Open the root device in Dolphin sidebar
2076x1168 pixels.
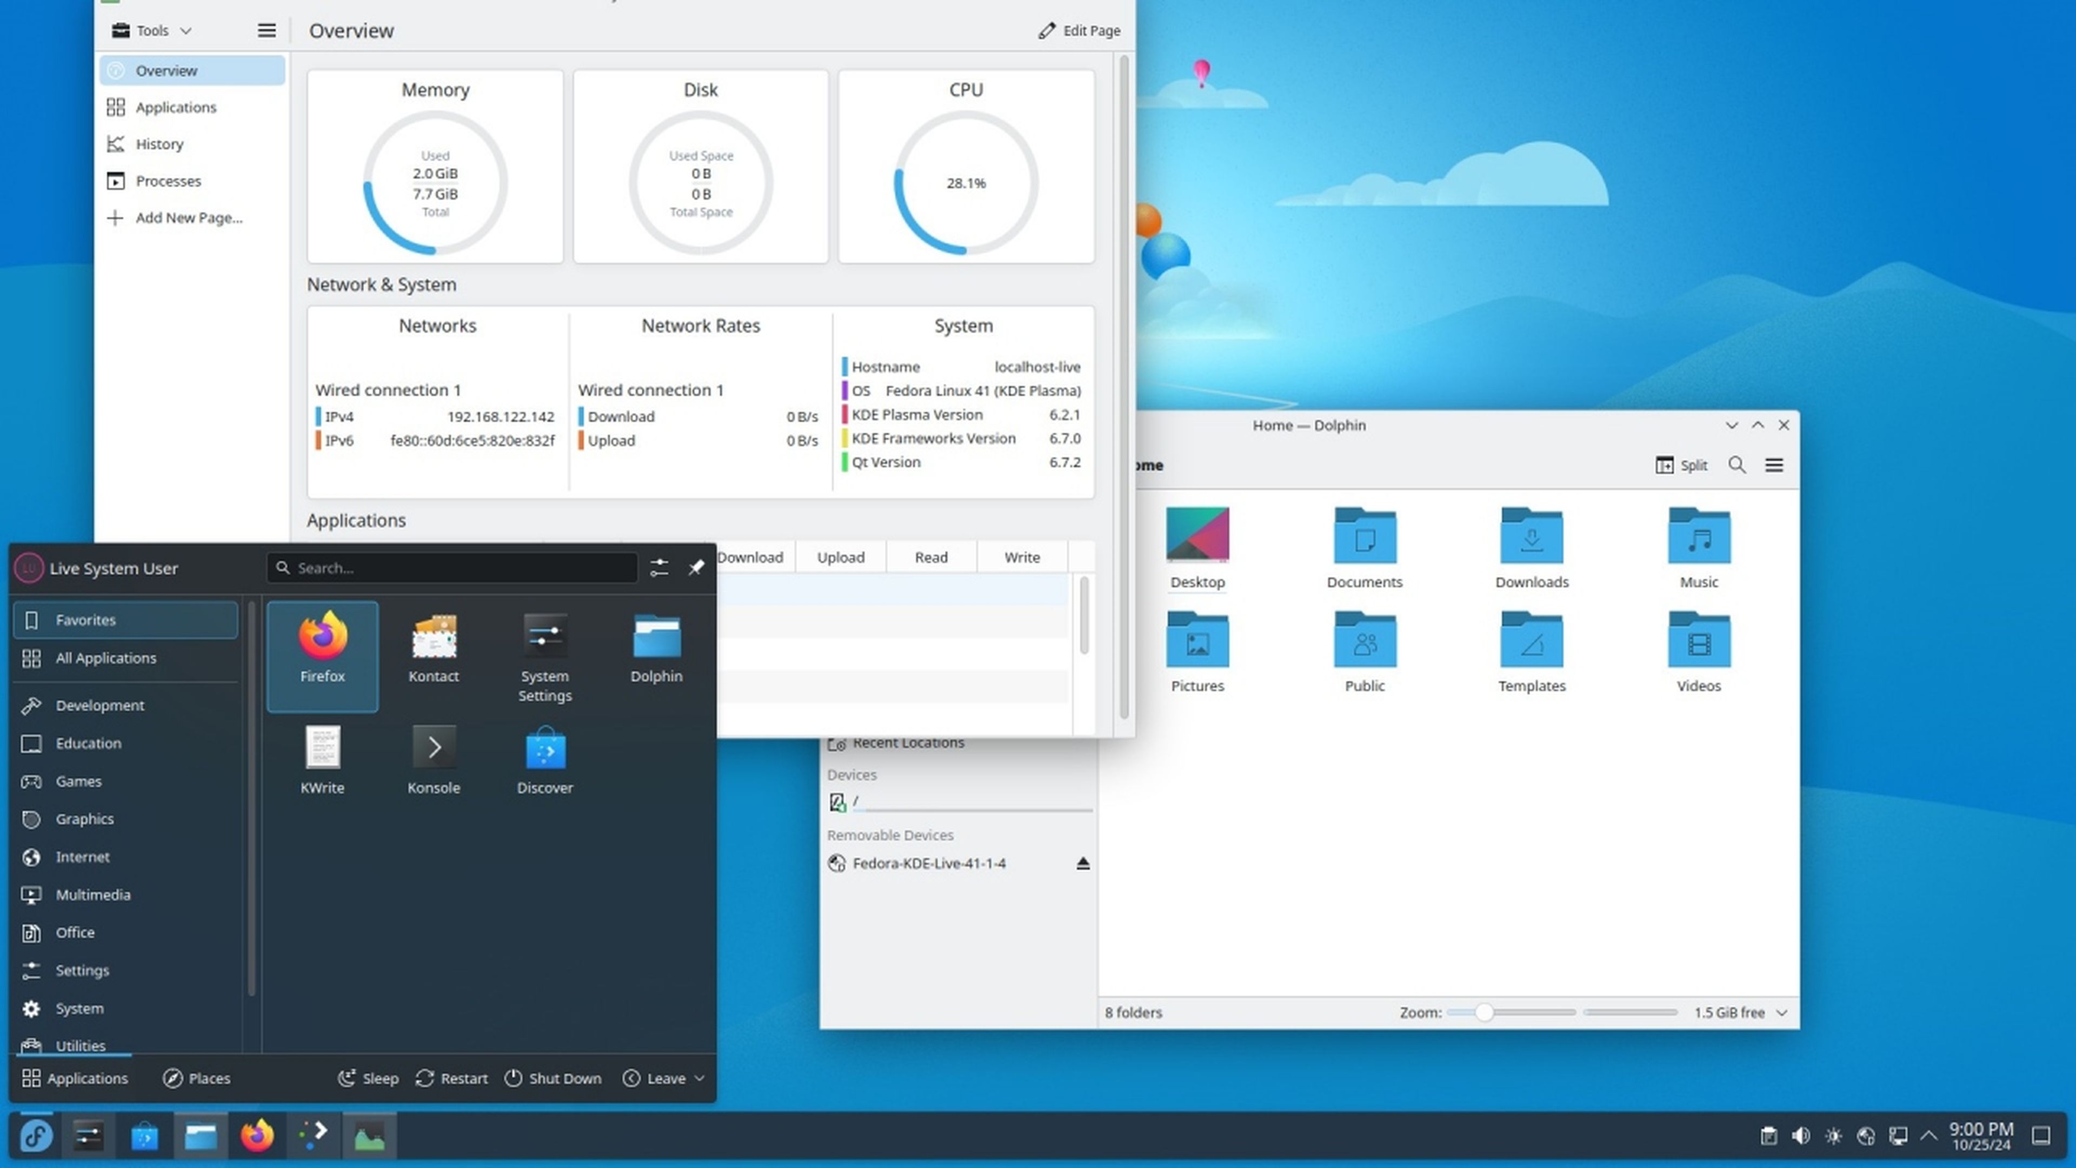tap(959, 801)
